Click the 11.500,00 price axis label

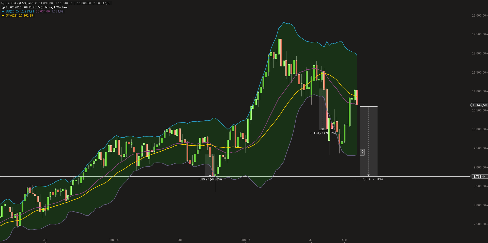pyautogui.click(x=479, y=73)
